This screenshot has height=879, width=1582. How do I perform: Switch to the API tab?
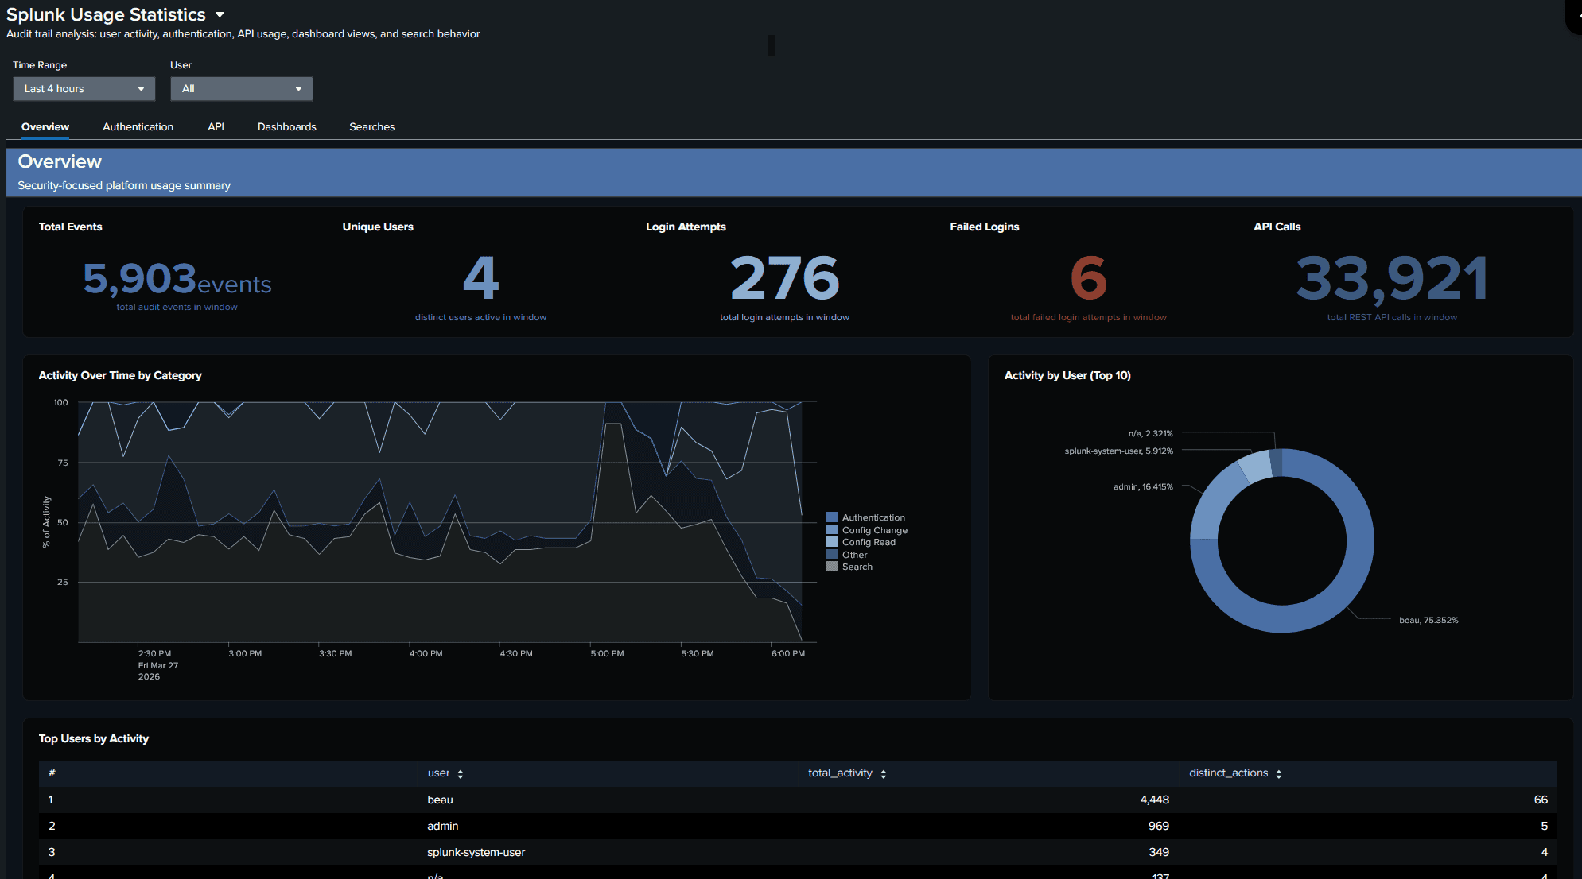(x=216, y=126)
